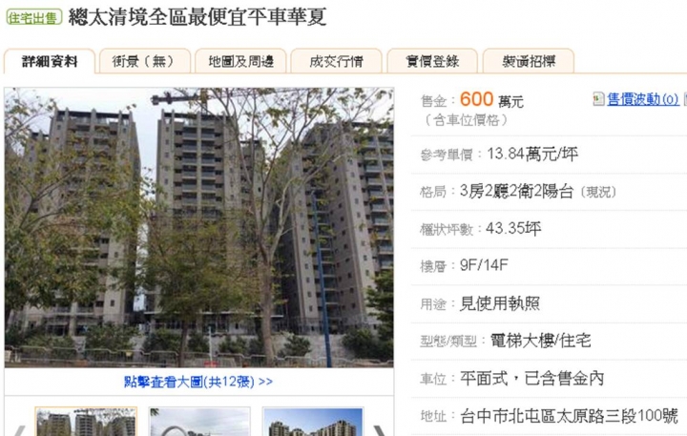Image resolution: width=687 pixels, height=436 pixels.
Task: Click the partial icon right of 售價波動
Action: [x=685, y=99]
